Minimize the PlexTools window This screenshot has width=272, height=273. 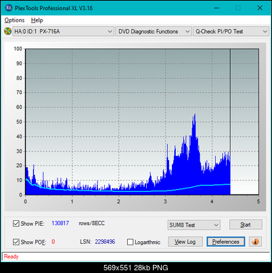click(217, 8)
